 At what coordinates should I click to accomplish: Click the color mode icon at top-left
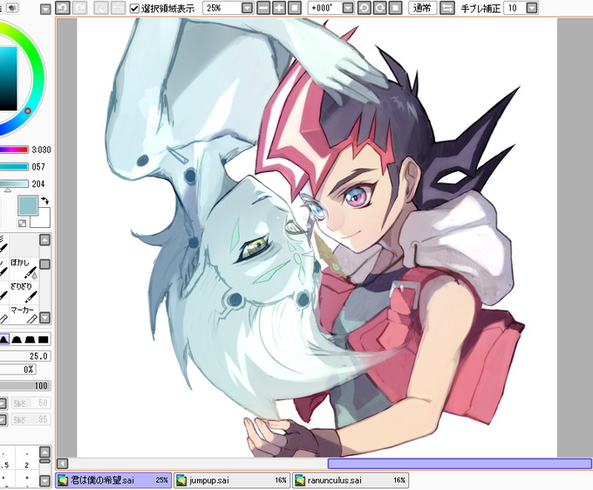click(x=13, y=8)
